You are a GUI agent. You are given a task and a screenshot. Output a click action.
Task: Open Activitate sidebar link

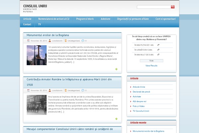point(137,97)
